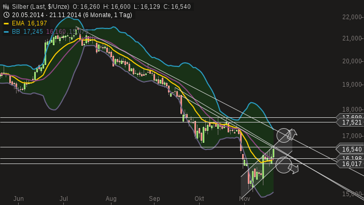Click the purple BB middle value '16,160'
The height and width of the screenshot is (205, 364).
[55, 32]
